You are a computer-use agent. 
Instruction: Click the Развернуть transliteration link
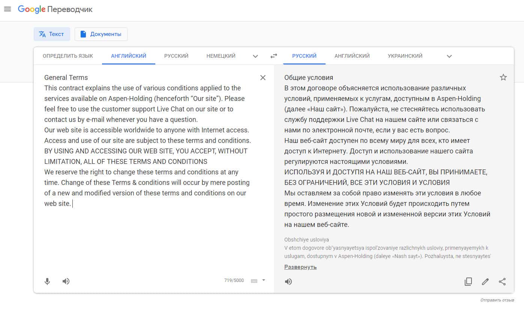(300, 267)
